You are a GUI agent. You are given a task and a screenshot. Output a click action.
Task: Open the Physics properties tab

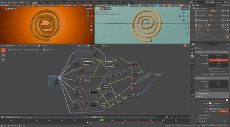[x=192, y=85]
